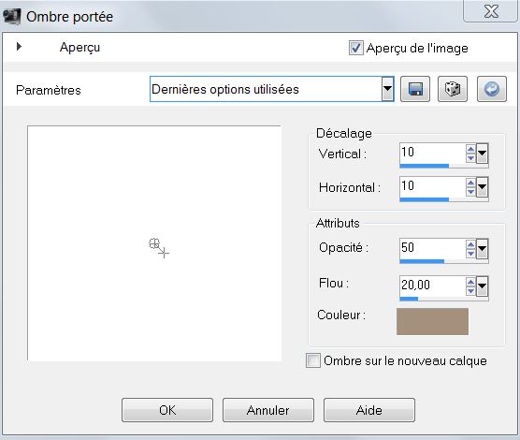Open the Vertical slider dropdown arrow
520x440 pixels.
click(x=482, y=154)
